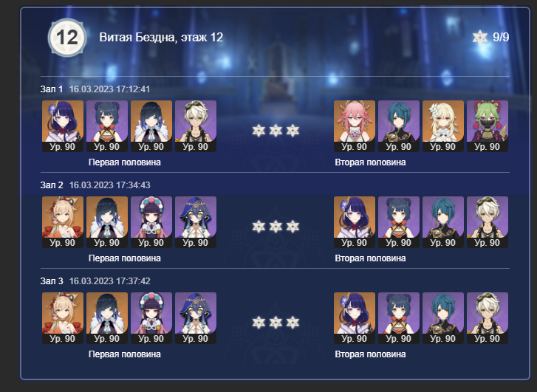
Task: Select Raiden Shogun portrait in Зал 1 first half
Action: tap(63, 126)
